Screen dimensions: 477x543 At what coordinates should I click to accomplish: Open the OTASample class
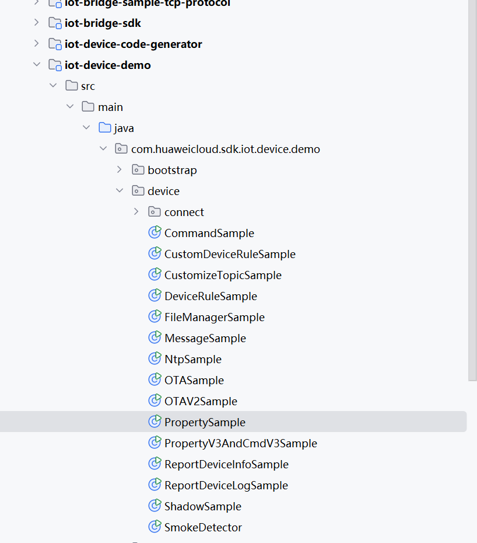[194, 381]
